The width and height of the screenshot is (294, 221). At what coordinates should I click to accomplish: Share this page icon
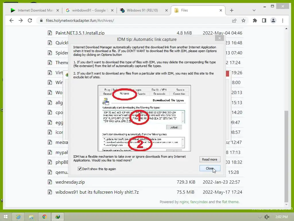234,20
